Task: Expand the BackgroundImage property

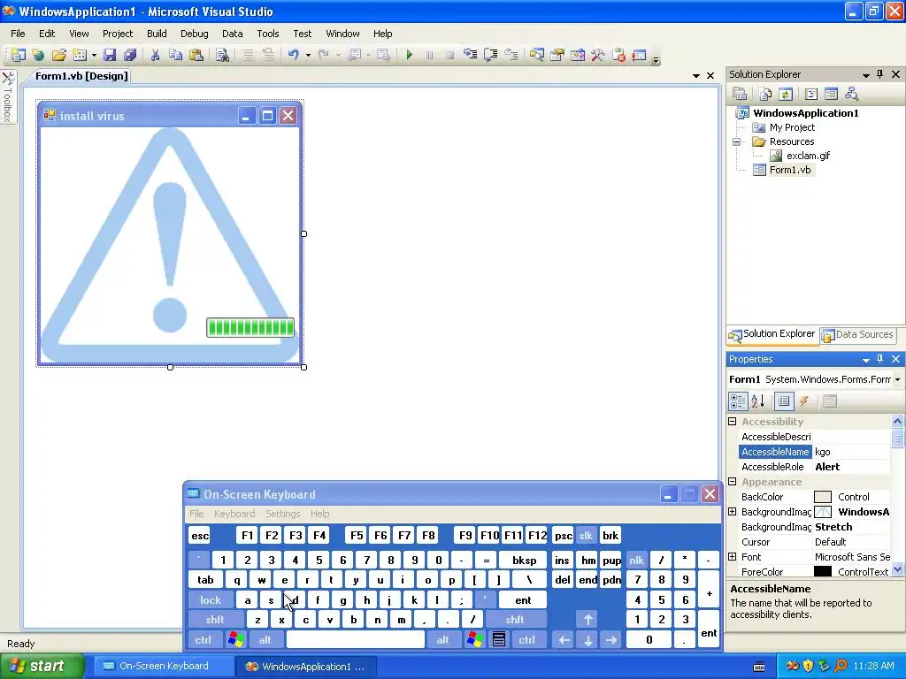Action: [733, 512]
